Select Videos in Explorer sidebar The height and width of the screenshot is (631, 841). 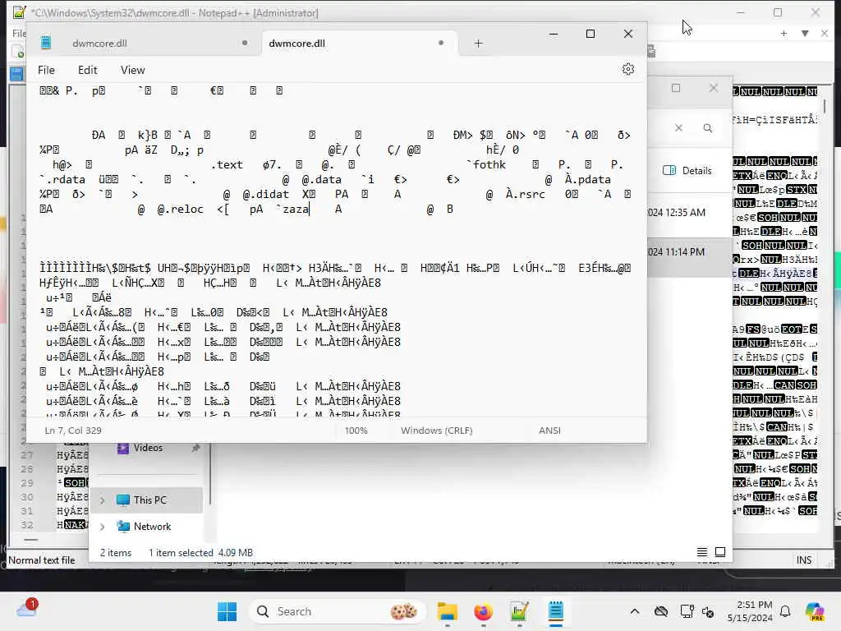[x=148, y=448]
